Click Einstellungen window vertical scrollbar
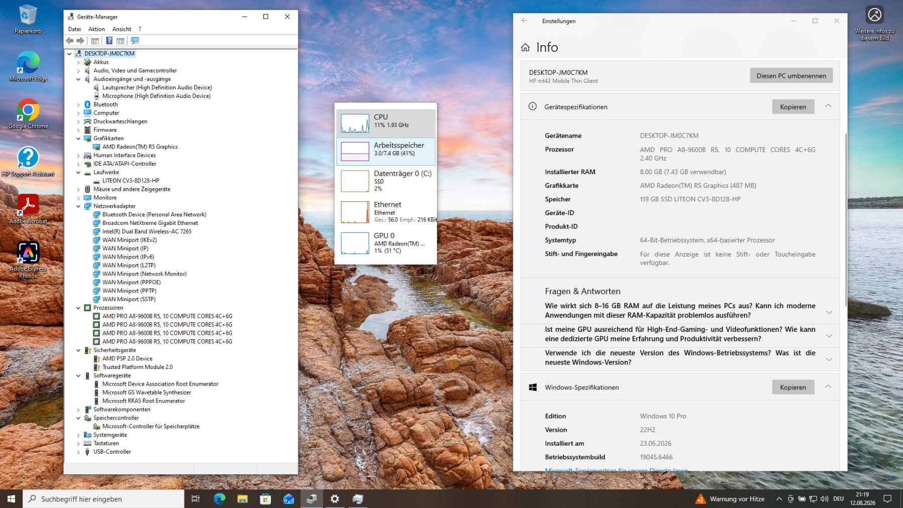903x508 pixels. coord(846,219)
